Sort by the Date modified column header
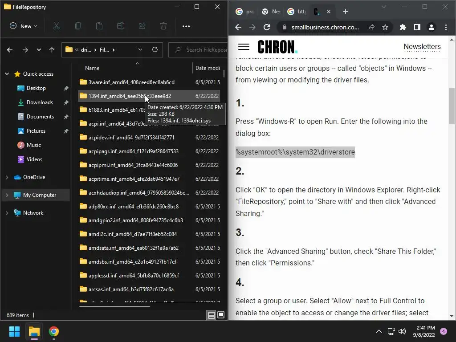 [208, 68]
